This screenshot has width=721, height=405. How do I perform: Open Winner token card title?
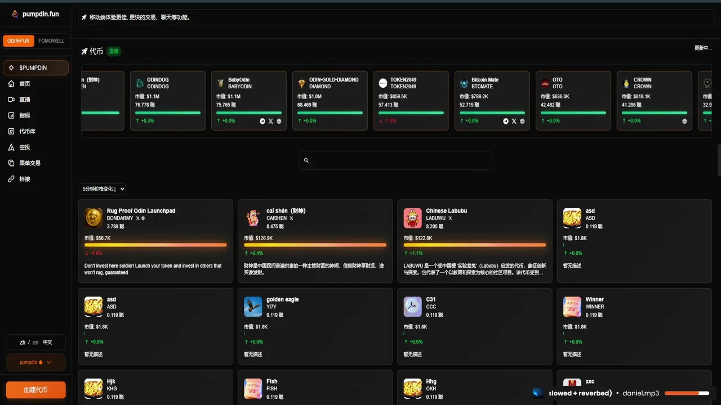tap(595, 300)
